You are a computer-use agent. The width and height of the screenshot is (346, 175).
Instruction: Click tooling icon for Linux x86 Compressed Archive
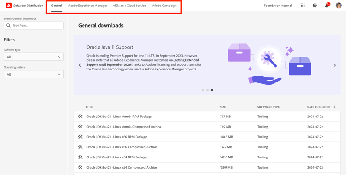point(80,147)
